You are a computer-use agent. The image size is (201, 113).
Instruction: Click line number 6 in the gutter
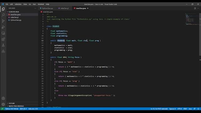click(x=43, y=26)
